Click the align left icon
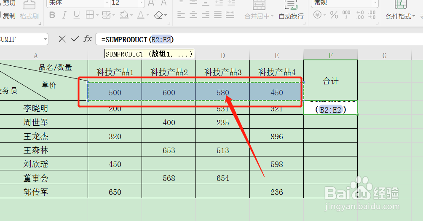423x221 pixels. click(x=181, y=15)
